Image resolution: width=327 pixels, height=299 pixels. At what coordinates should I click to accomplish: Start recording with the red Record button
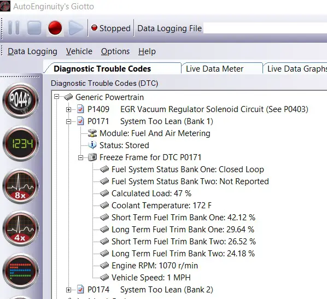55,28
